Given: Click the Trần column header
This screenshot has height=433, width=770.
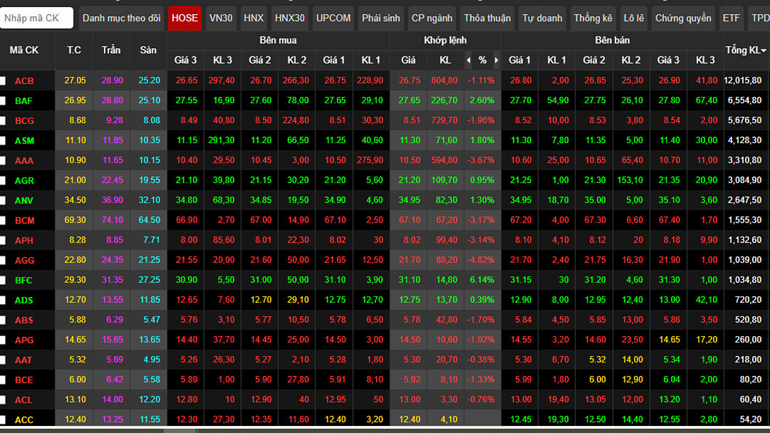Looking at the screenshot, I should [111, 50].
